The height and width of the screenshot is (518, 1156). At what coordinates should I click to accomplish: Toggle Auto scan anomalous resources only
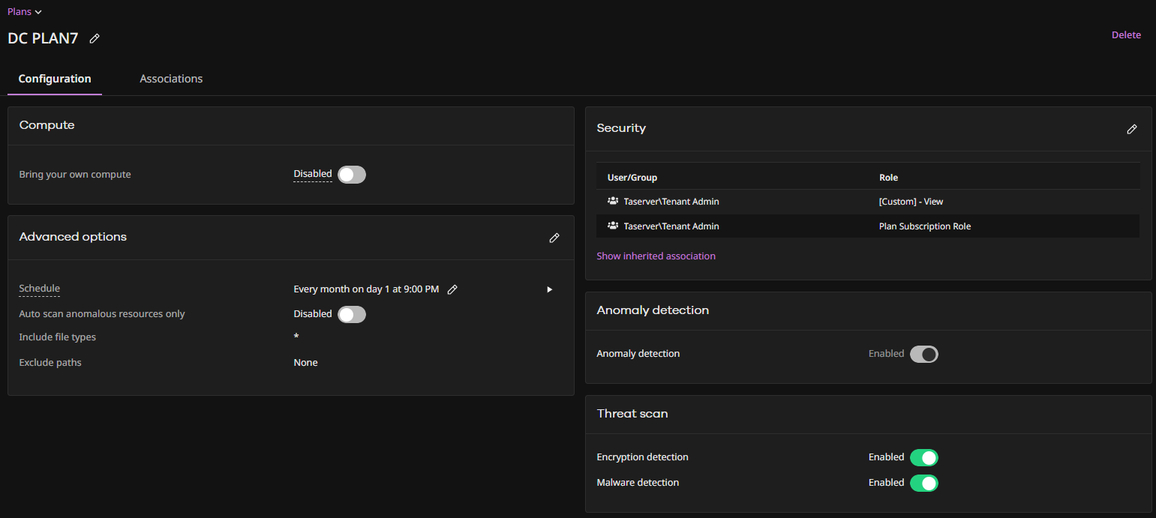[x=352, y=314]
